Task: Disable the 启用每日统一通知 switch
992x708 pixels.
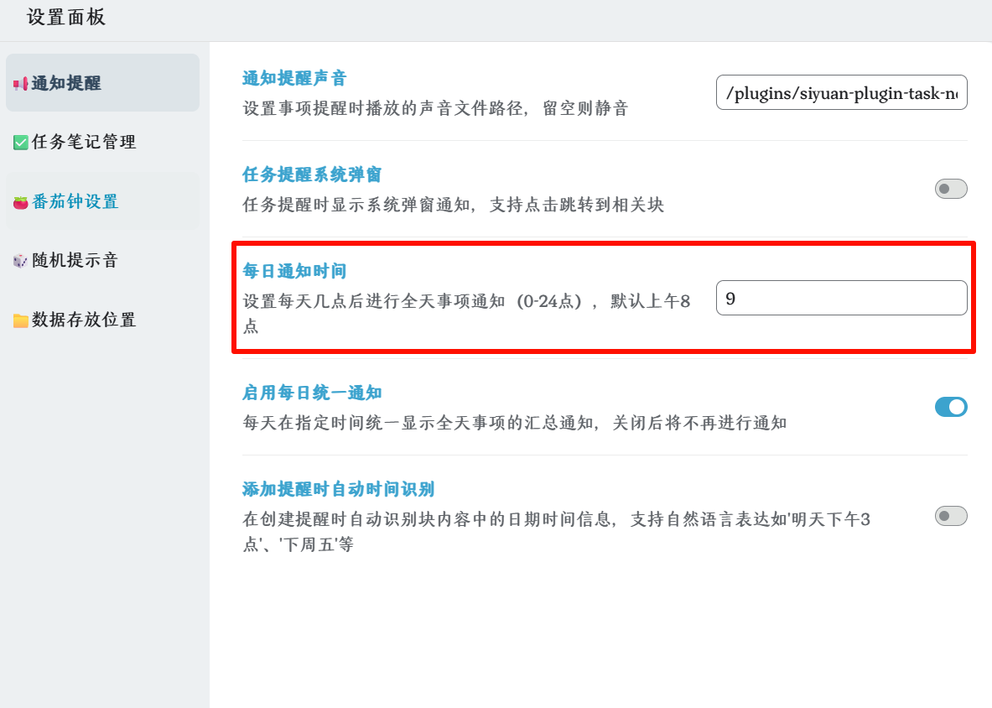Action: click(x=951, y=407)
